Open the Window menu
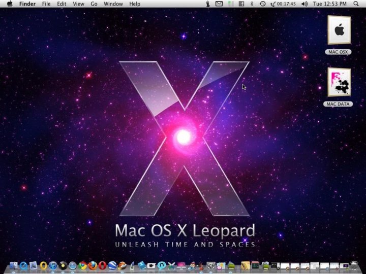Image resolution: width=366 pixels, height=274 pixels. pyautogui.click(x=113, y=4)
